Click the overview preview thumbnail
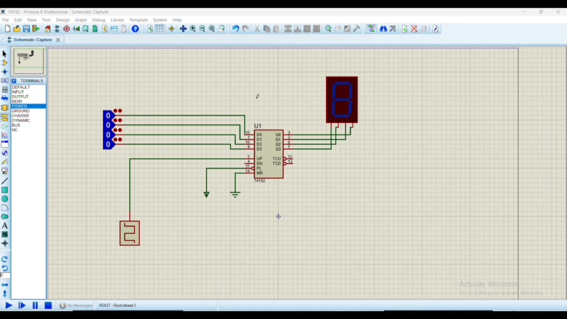Screen dimensions: 567x319 (29, 60)
